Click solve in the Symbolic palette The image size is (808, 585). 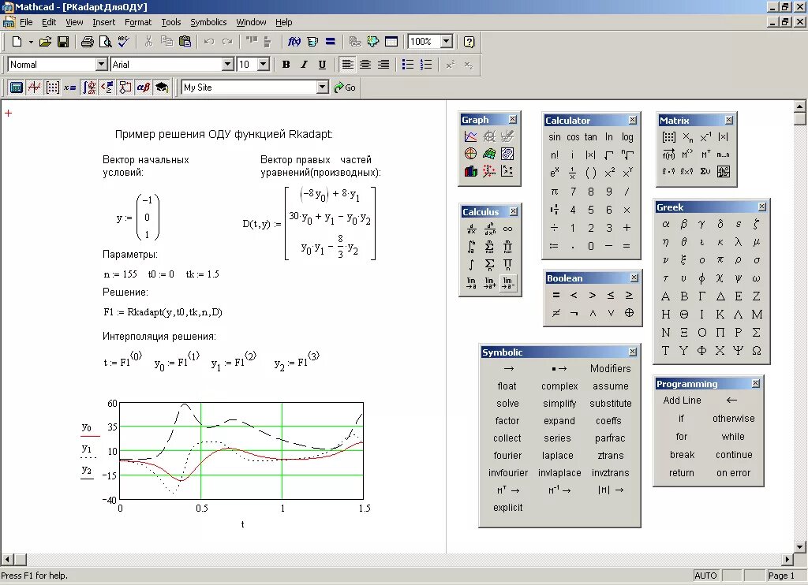pos(507,404)
